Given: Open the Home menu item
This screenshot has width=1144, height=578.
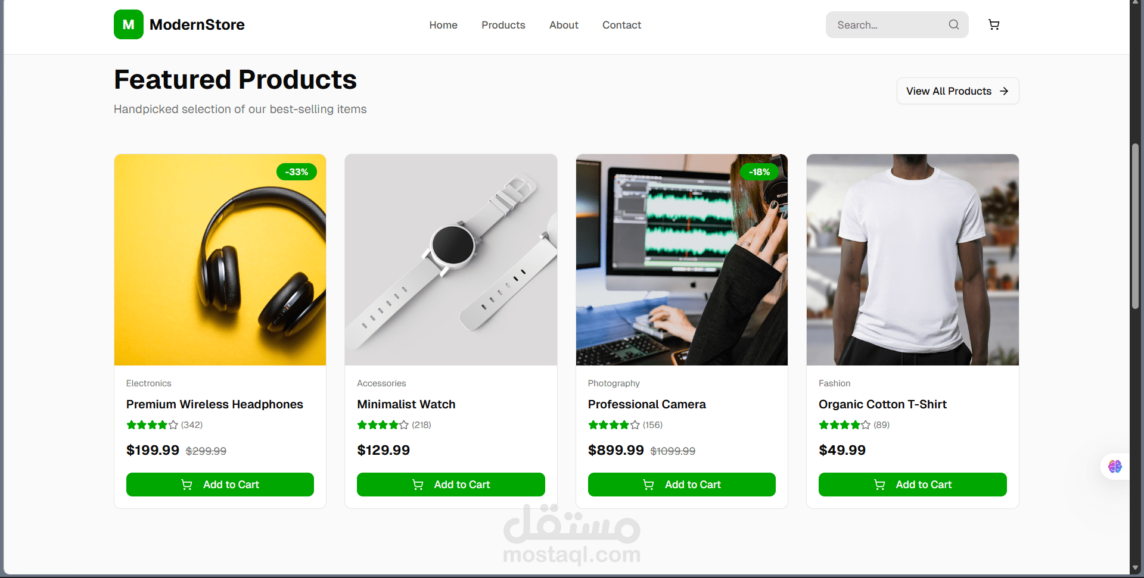Looking at the screenshot, I should click(x=443, y=25).
